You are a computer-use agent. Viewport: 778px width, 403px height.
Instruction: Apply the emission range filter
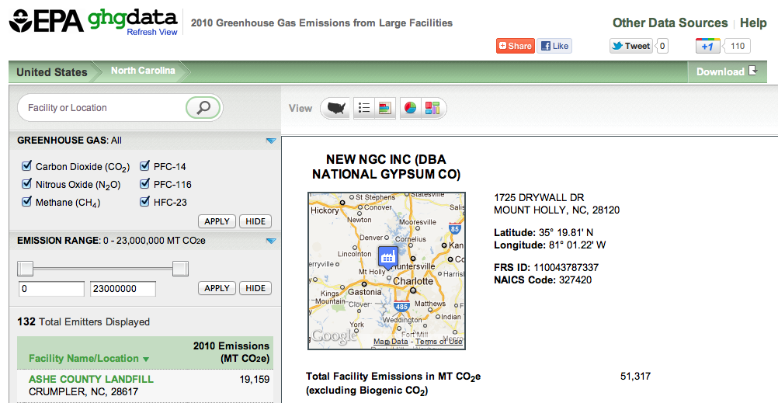pos(217,288)
